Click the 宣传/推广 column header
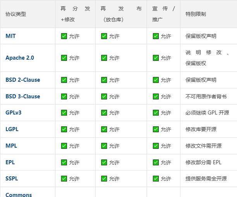 pos(163,14)
